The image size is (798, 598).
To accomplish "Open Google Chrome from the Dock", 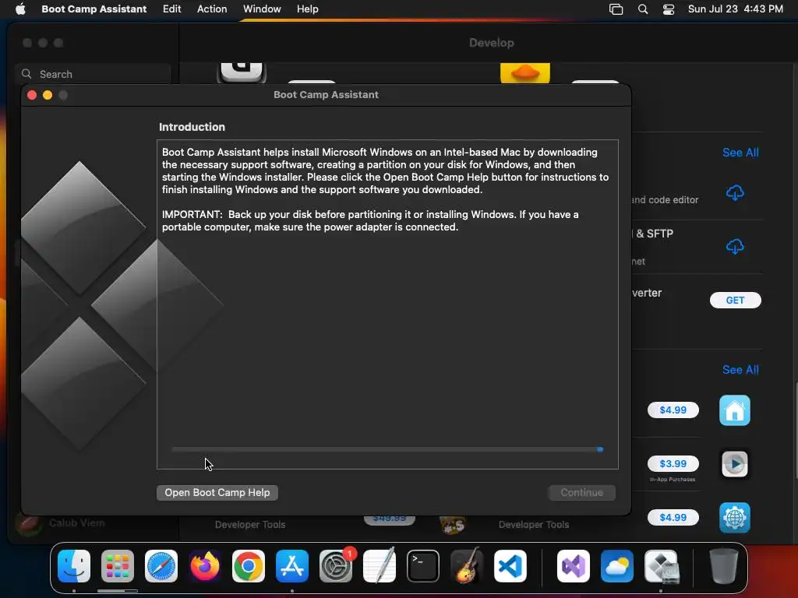I will click(x=249, y=566).
